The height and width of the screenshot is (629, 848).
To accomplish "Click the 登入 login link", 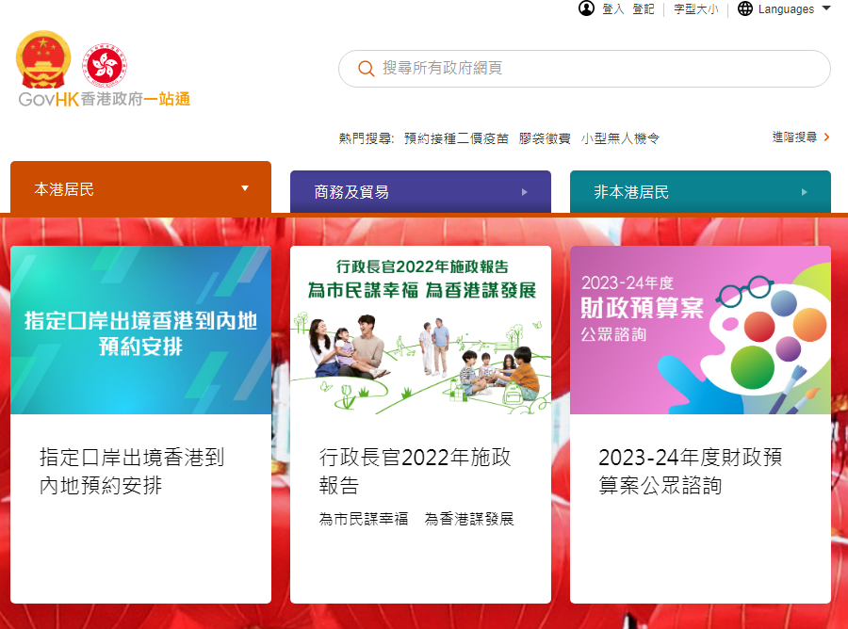I will 612,9.
